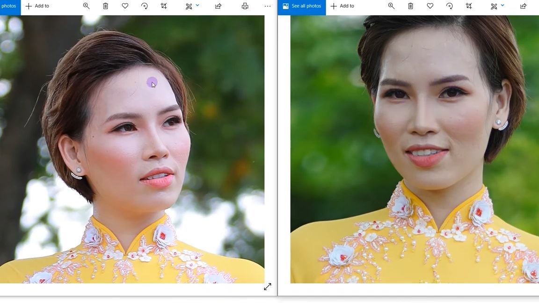Viewport: 539px width, 303px height.
Task: Click zoom icon in left photo window
Action: pyautogui.click(x=86, y=6)
